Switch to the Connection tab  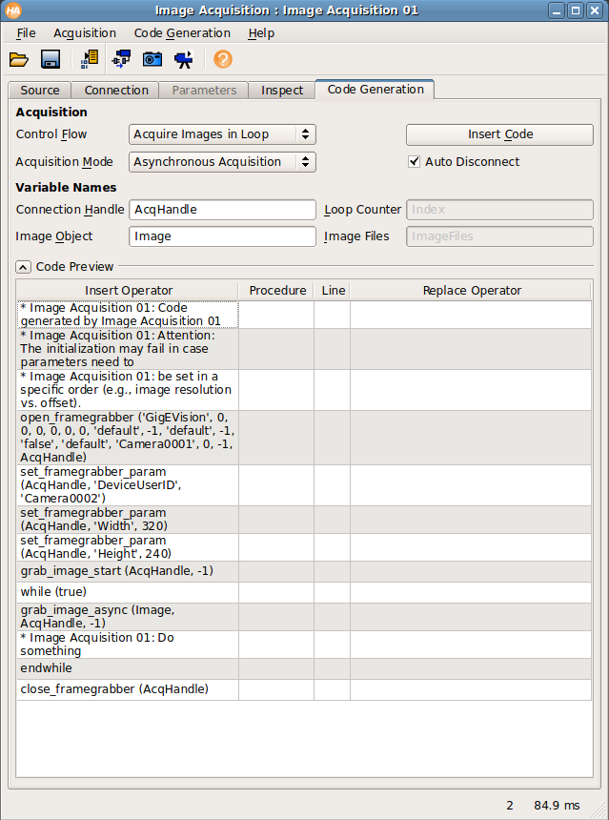pos(114,90)
